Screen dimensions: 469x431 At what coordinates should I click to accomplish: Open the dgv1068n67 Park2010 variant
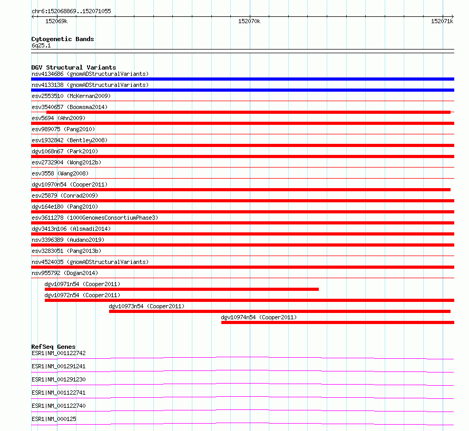[x=65, y=151]
